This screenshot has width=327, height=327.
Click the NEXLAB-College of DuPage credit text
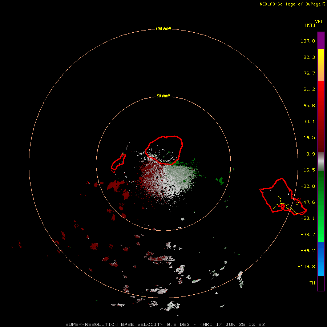(x=290, y=4)
